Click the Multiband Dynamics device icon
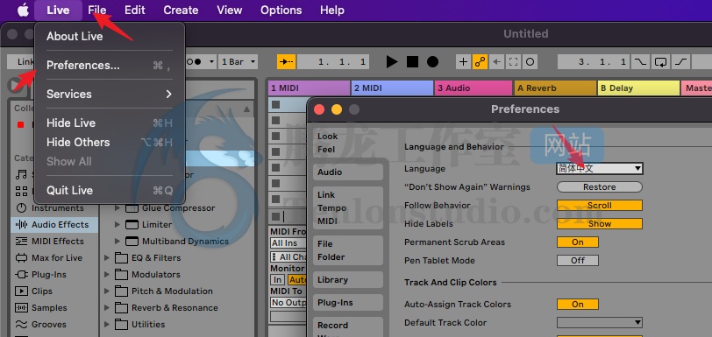The image size is (712, 337). (x=132, y=242)
